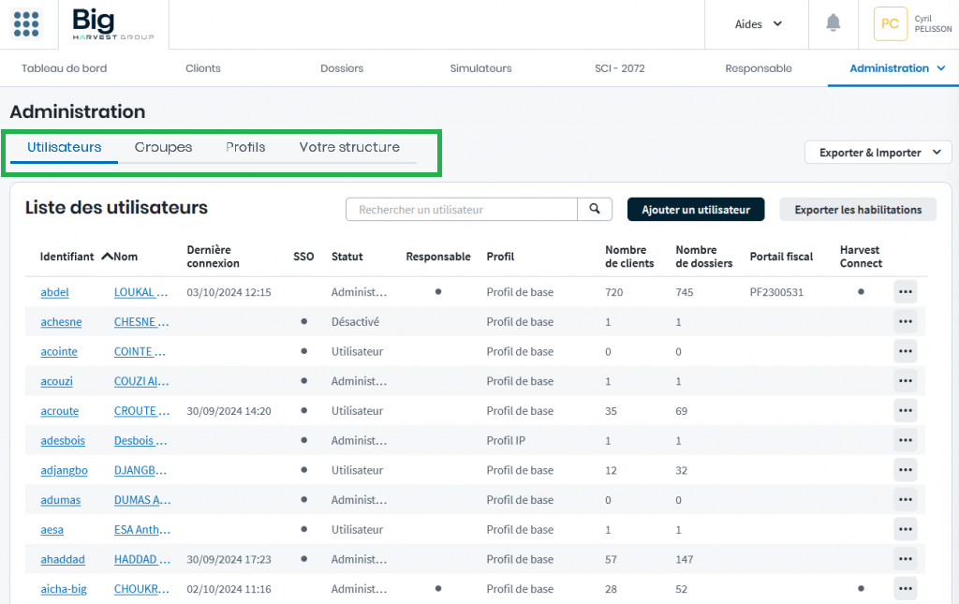Click Exporter les habilitations button
The height and width of the screenshot is (604, 959).
(x=858, y=210)
